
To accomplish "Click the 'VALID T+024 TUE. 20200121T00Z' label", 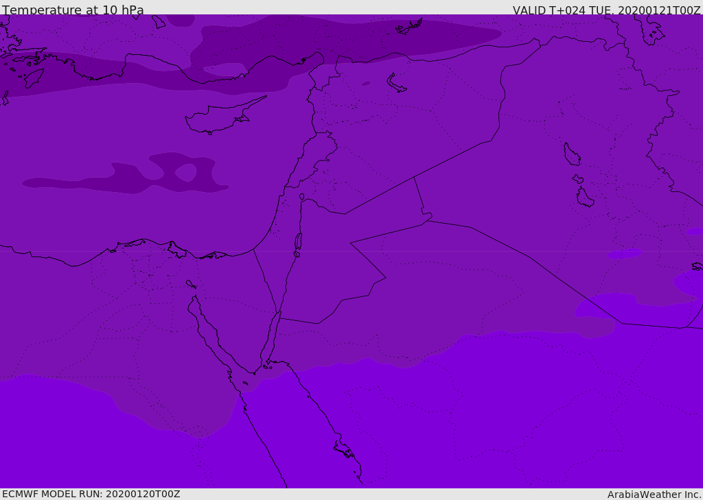I will (x=606, y=10).
